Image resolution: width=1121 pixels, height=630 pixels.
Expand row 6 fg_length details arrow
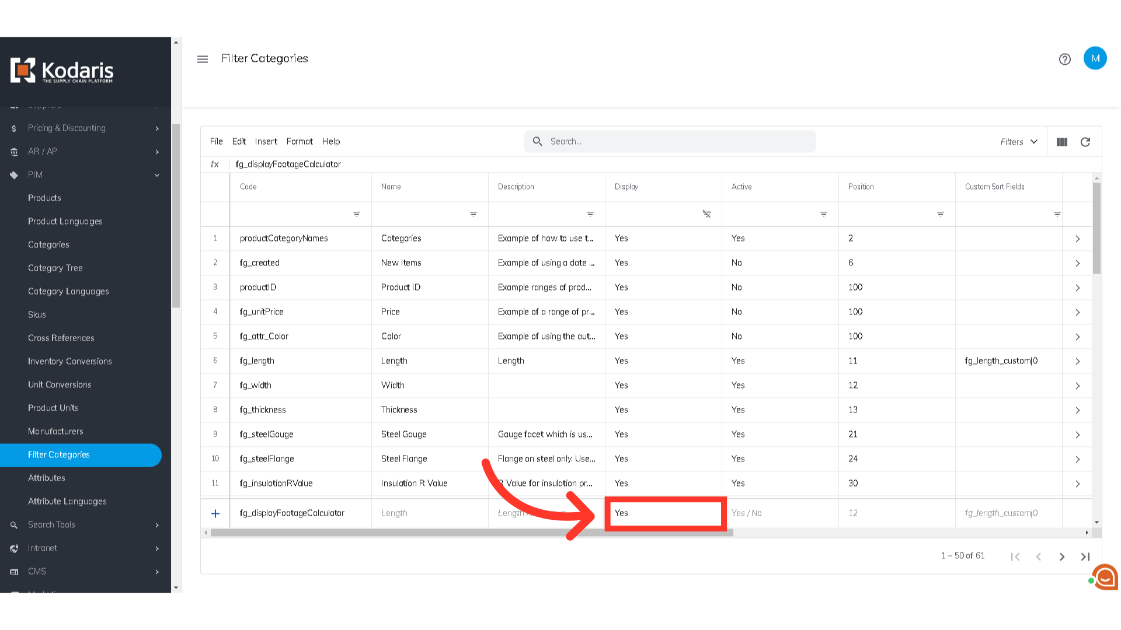pos(1078,361)
